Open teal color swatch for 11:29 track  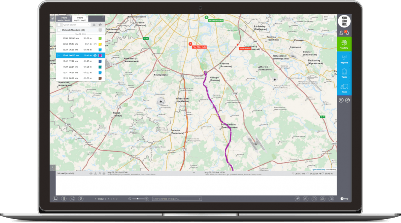click(x=100, y=67)
